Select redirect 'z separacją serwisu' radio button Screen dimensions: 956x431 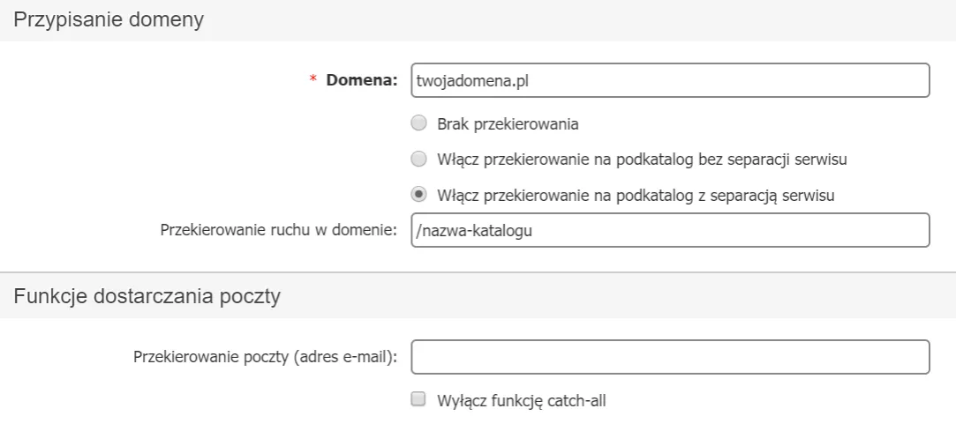[418, 195]
